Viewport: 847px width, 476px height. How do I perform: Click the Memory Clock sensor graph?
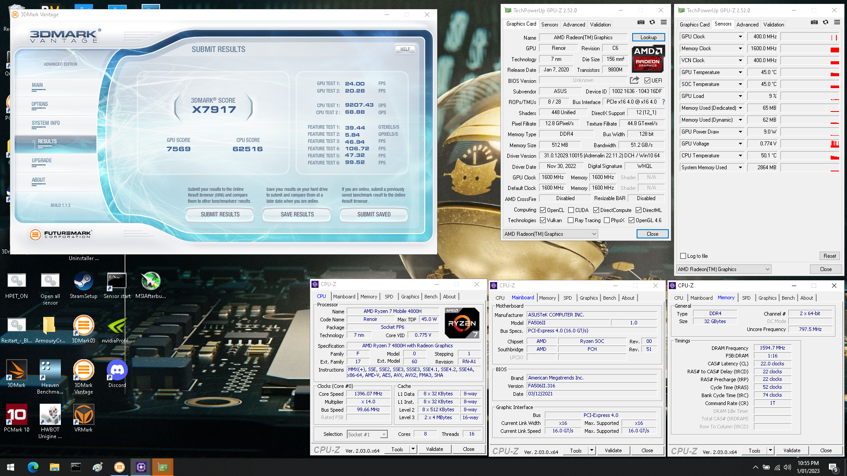click(810, 48)
